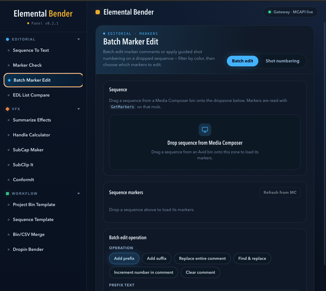Open SubClip It tool
The height and width of the screenshot is (291, 326).
(43, 165)
